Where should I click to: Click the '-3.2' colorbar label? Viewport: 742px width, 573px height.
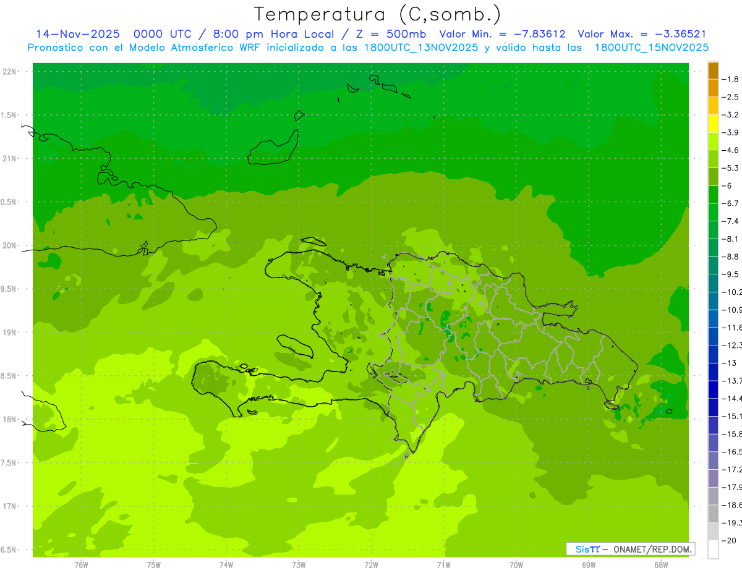click(x=731, y=115)
